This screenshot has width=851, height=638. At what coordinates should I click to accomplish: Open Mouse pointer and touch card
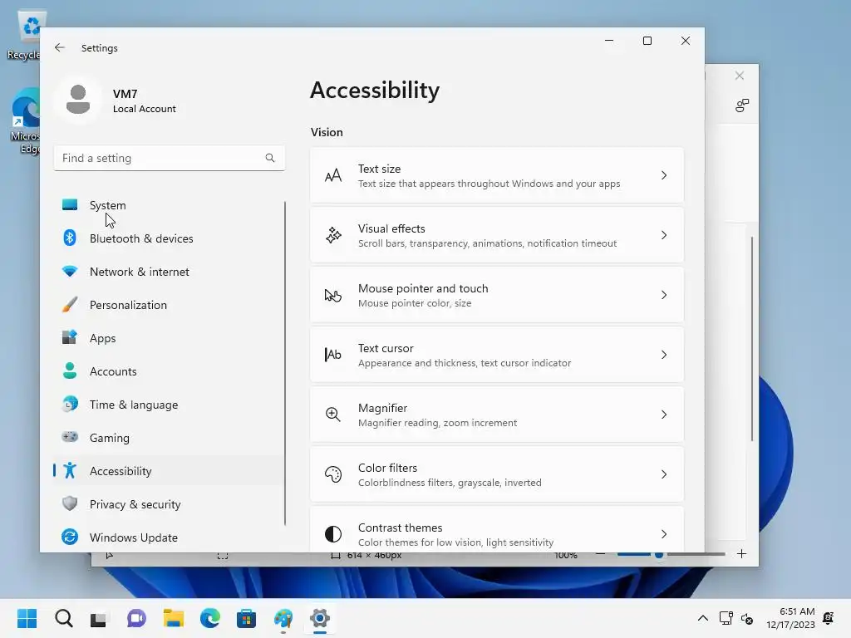point(497,295)
